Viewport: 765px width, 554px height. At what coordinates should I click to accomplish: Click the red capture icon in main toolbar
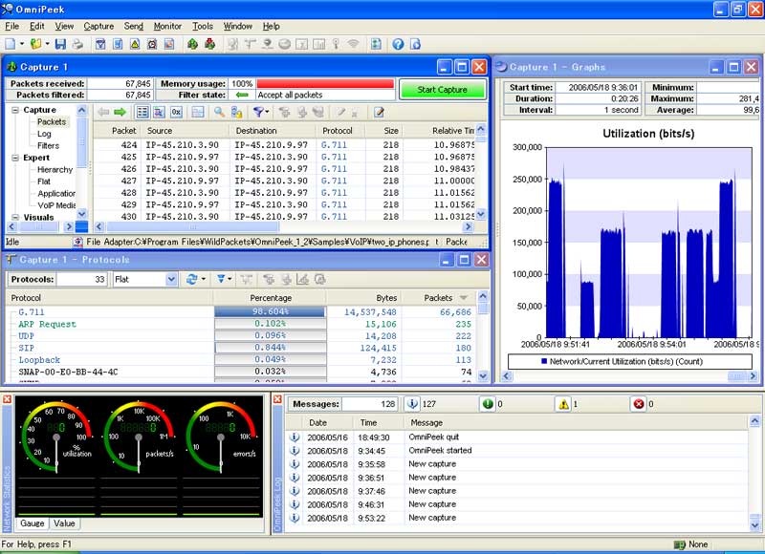(x=209, y=44)
